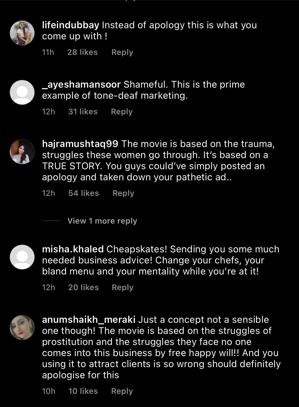Open hajramushtaq99 username link
This screenshot has width=299, height=407.
click(80, 144)
